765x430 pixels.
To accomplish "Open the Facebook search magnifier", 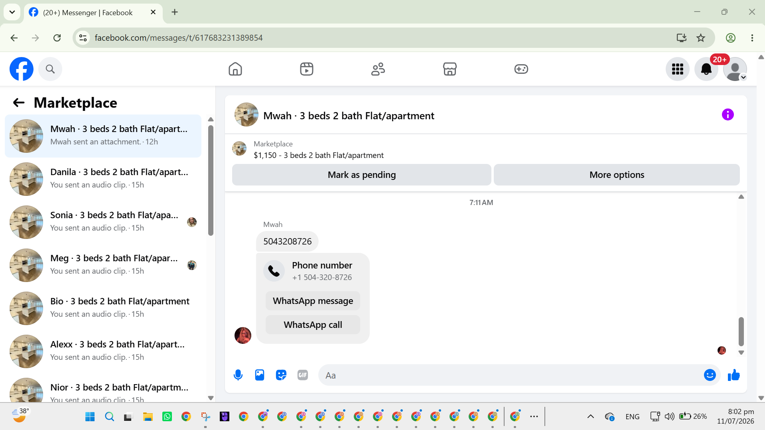I will point(50,69).
